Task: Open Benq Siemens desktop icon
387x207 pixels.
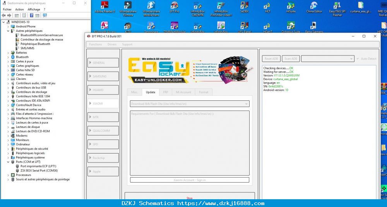Action: [x=314, y=28]
